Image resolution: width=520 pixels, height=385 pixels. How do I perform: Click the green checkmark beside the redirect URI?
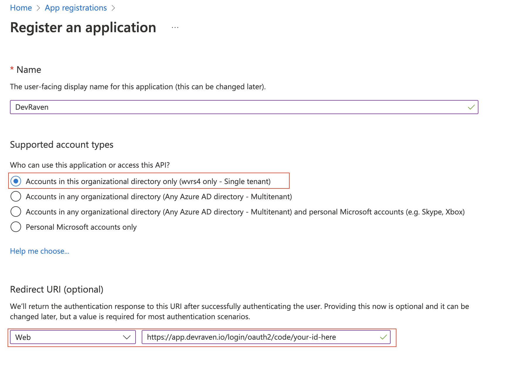(x=383, y=337)
